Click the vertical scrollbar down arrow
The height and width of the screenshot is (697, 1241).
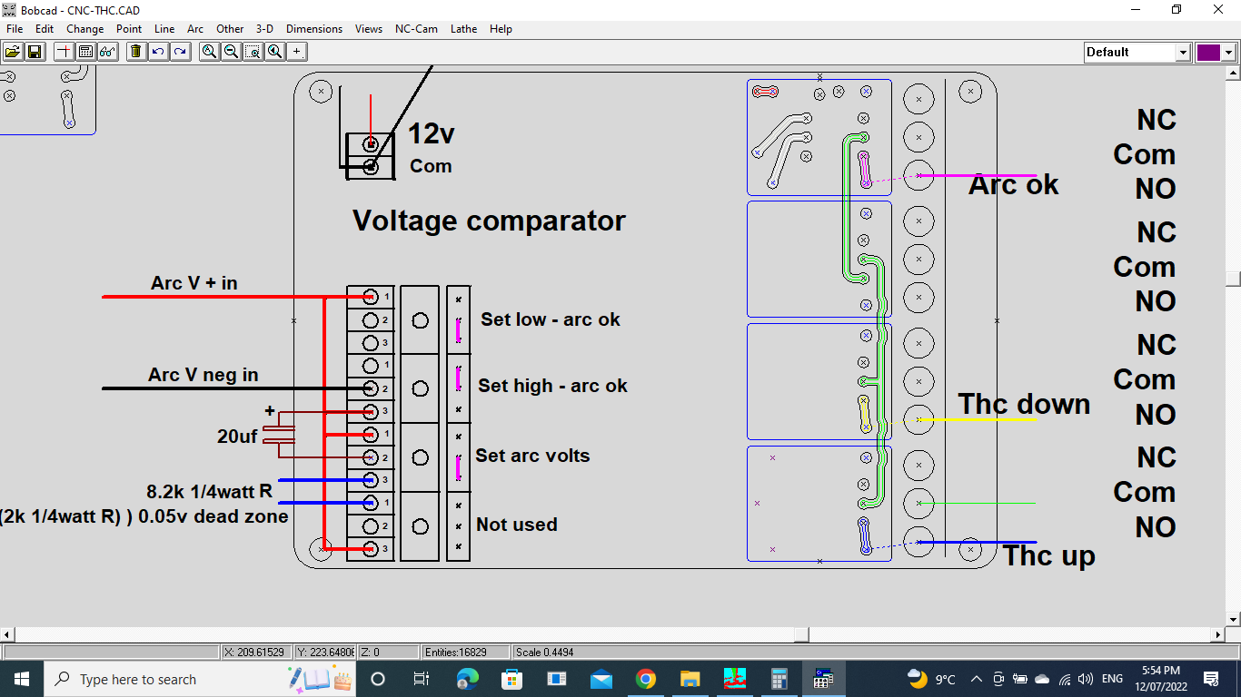click(x=1233, y=619)
